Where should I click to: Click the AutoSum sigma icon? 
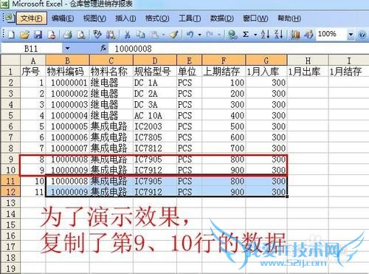(x=246, y=35)
